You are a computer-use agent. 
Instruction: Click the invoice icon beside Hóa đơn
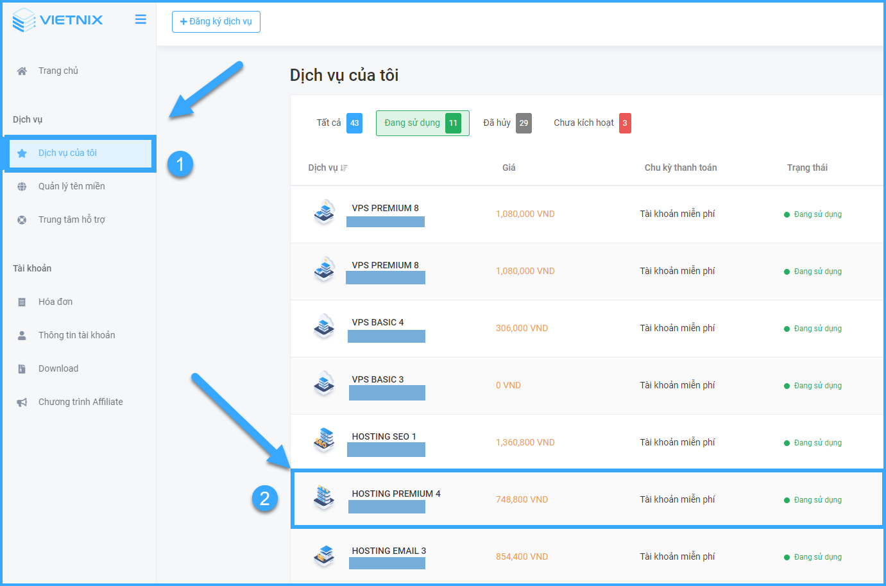point(22,302)
